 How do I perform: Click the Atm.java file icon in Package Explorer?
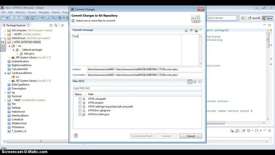click(x=21, y=53)
